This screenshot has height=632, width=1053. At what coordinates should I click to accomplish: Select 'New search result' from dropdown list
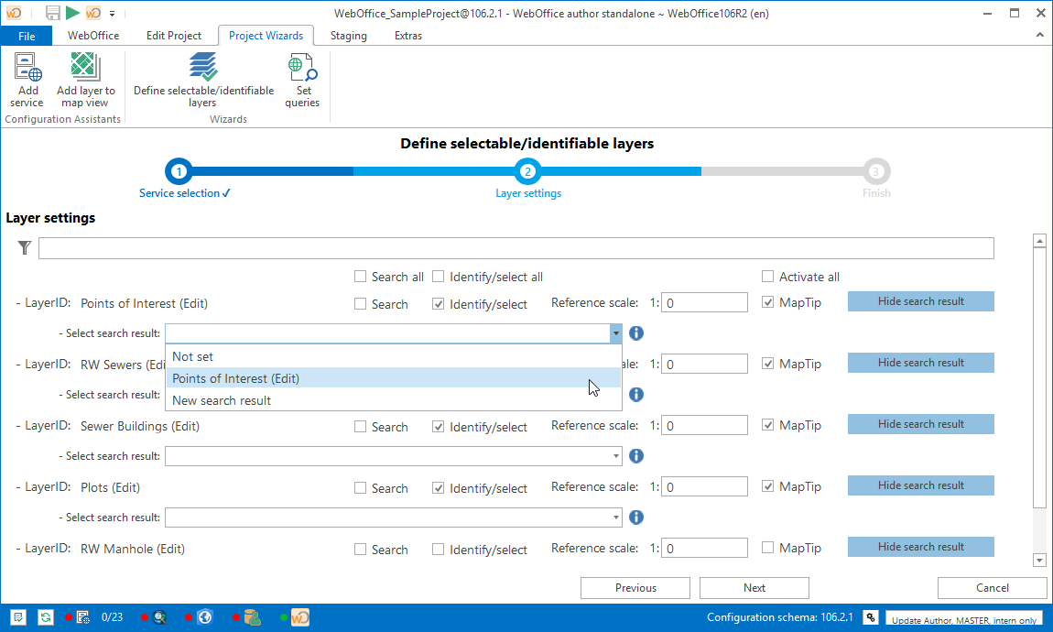point(222,400)
